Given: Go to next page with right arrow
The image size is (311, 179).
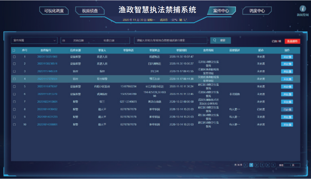Looking at the screenshot, I should click(273, 165).
